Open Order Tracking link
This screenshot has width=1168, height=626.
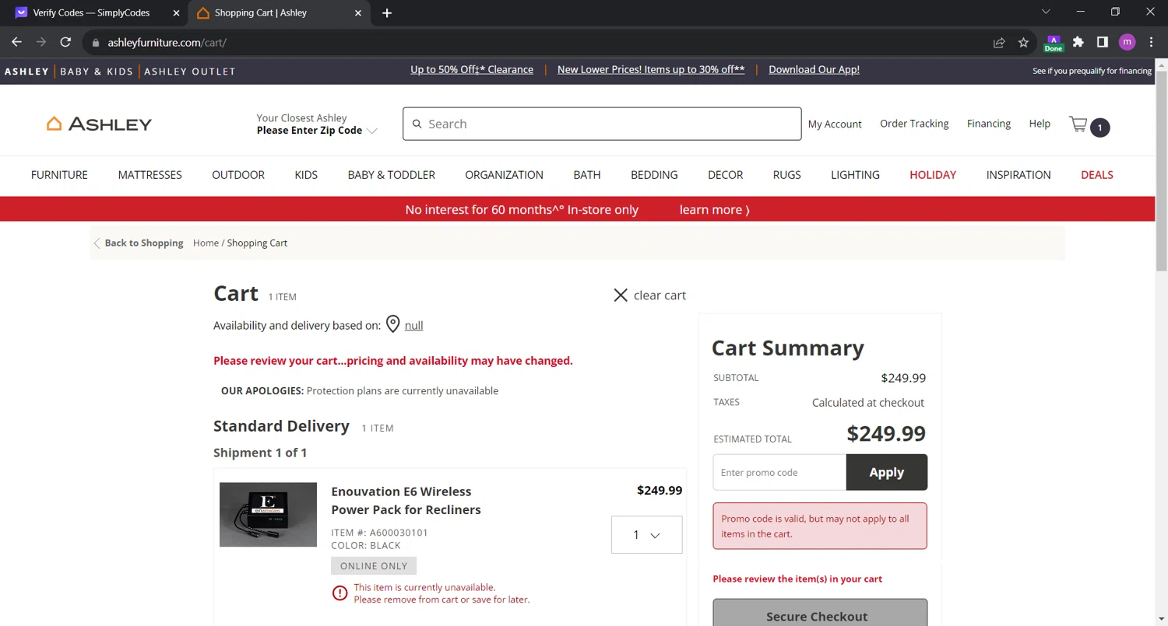(914, 124)
